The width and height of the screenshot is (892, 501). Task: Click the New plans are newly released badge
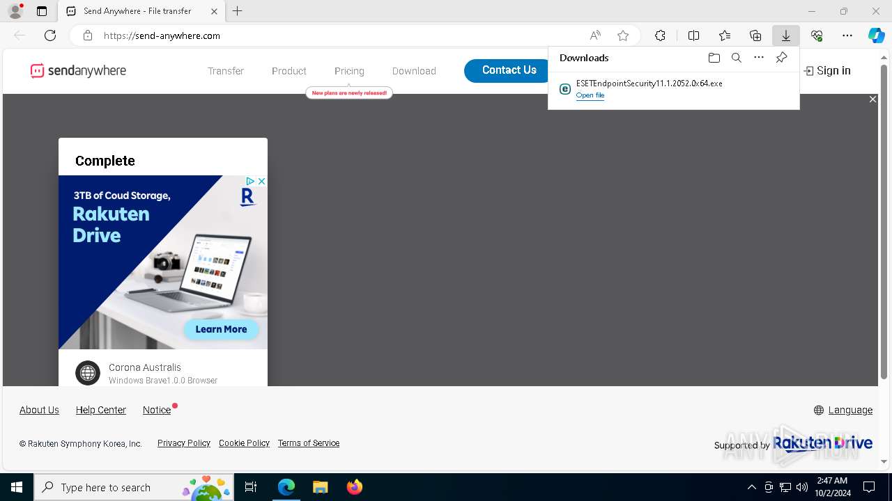pos(349,93)
